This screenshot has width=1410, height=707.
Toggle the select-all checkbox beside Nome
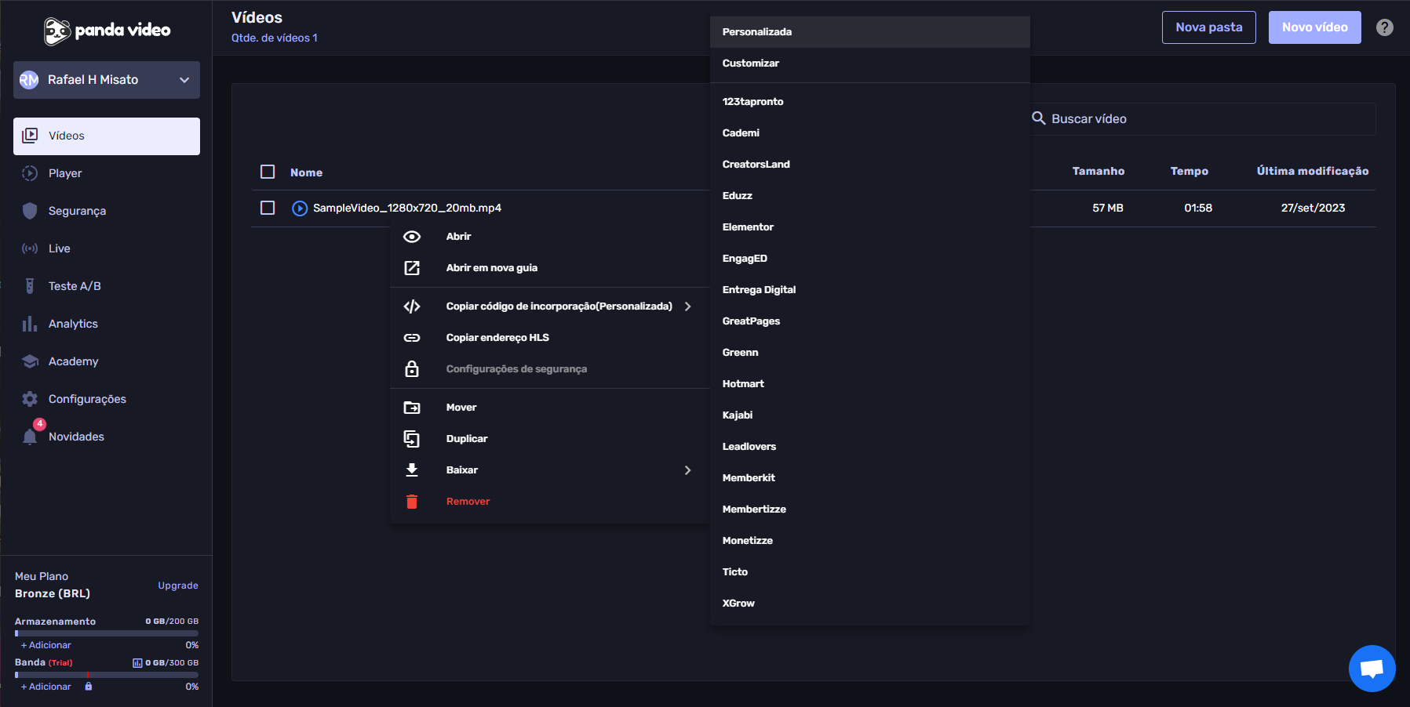(x=268, y=172)
